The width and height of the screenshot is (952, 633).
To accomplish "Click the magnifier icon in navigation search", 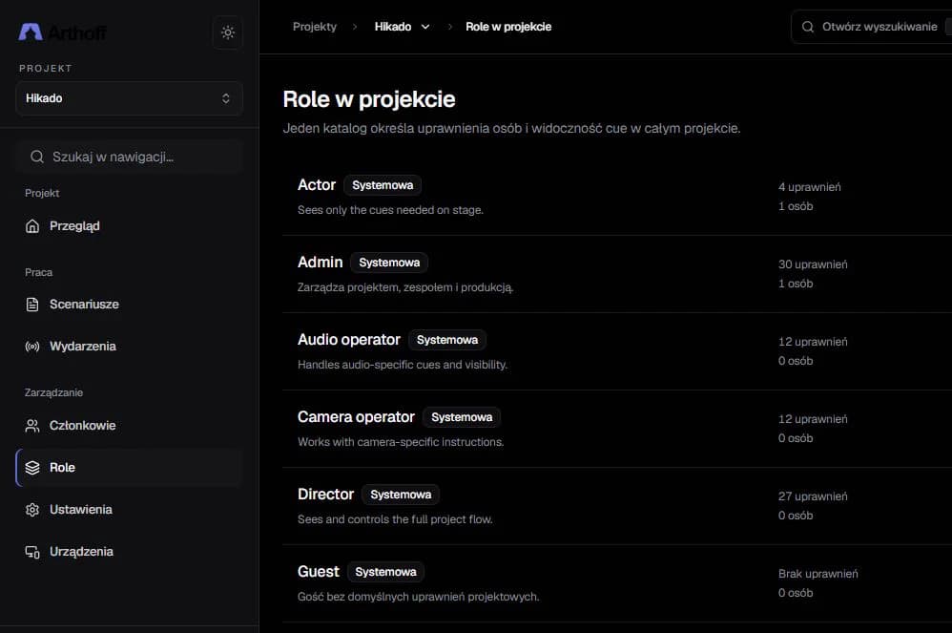I will [37, 157].
